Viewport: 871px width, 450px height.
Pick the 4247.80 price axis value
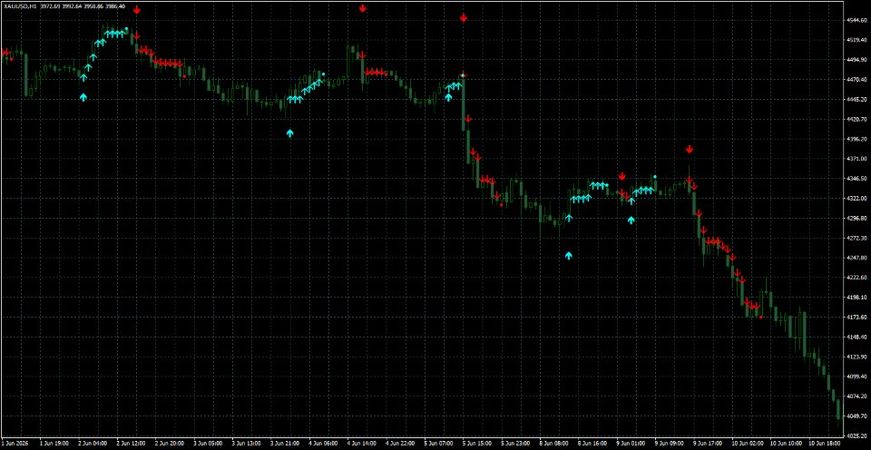857,258
